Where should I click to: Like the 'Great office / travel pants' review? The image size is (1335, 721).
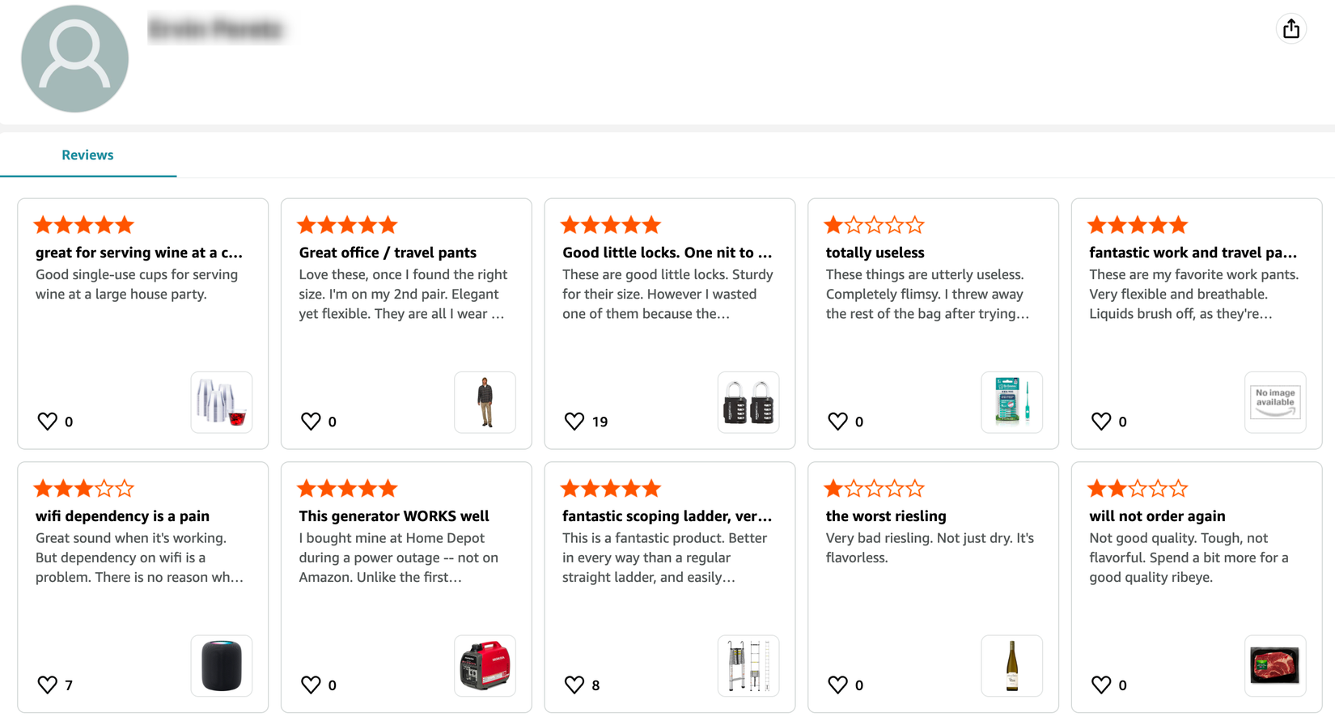point(311,421)
